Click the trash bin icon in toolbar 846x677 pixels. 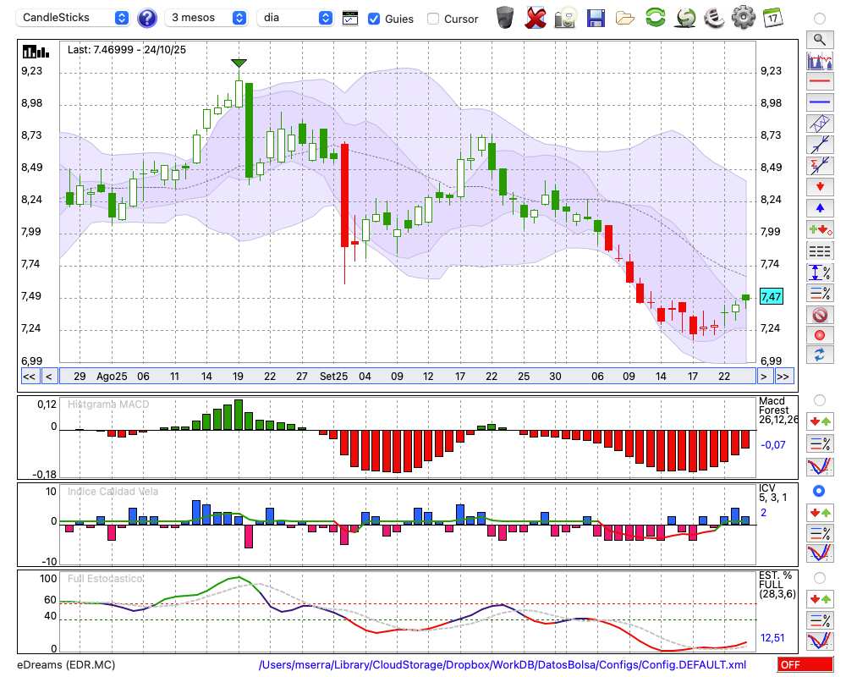tap(505, 18)
